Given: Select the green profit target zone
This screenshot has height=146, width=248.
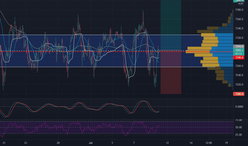Looking at the screenshot, I should pyautogui.click(x=171, y=25).
